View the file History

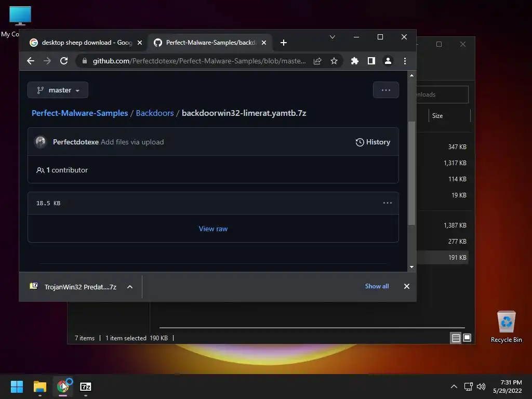pos(373,142)
